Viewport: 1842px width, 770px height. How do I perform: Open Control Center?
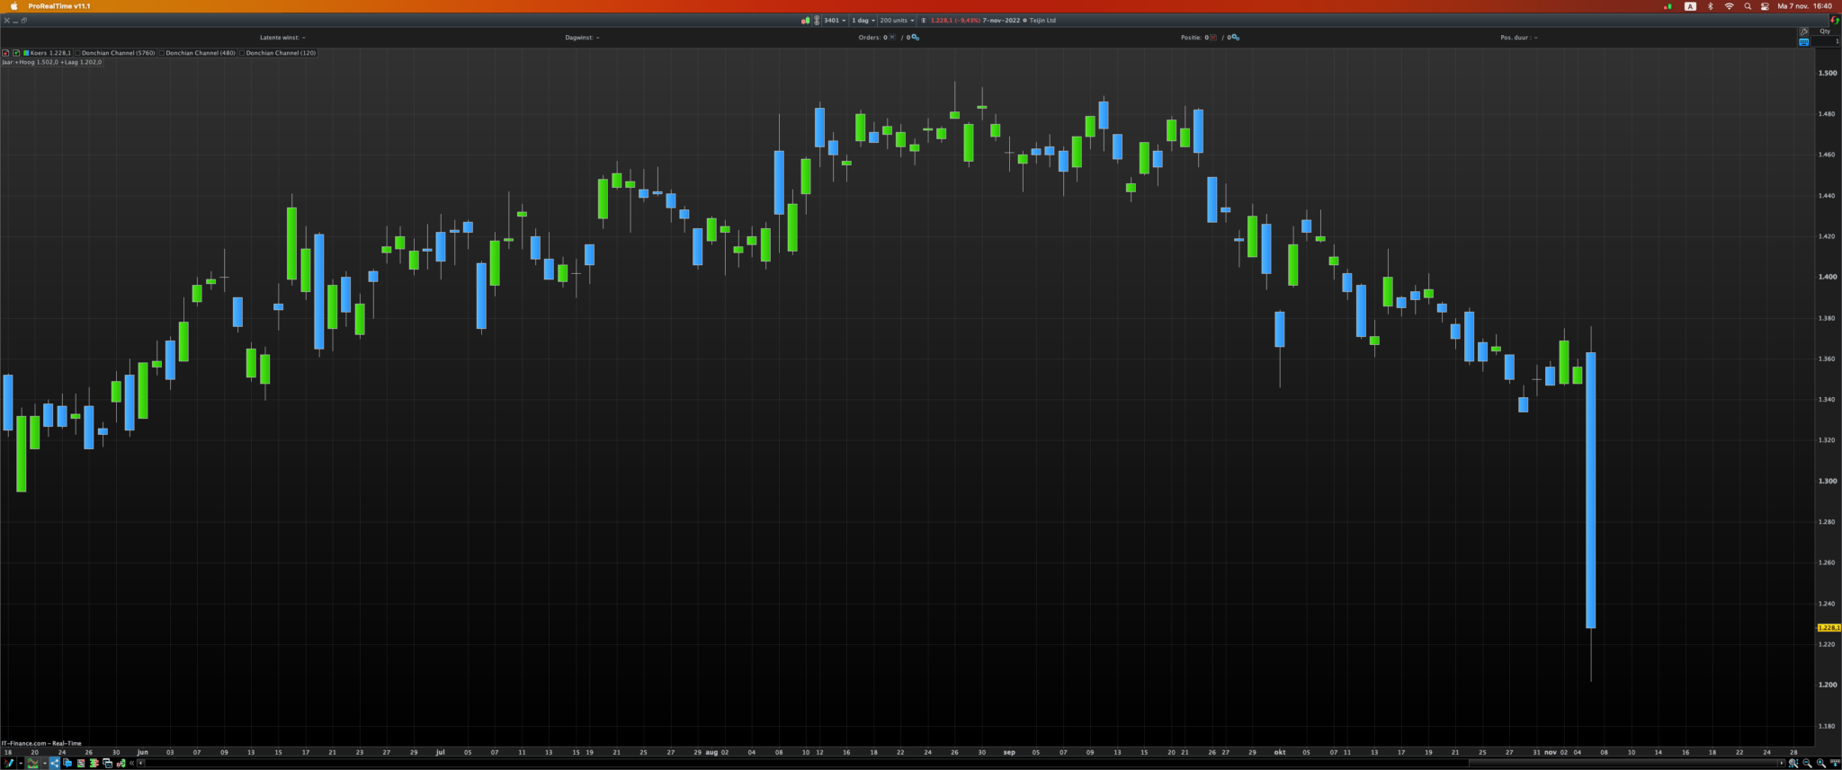1765,6
